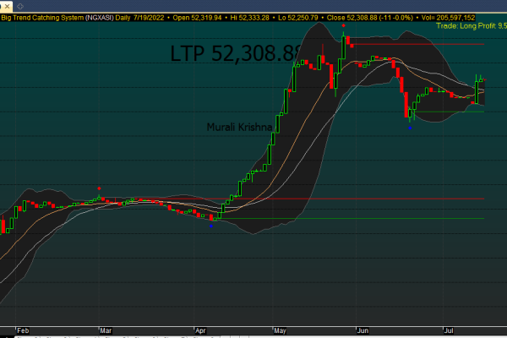Click the red sell dot in early March
The height and width of the screenshot is (338, 507).
point(100,187)
